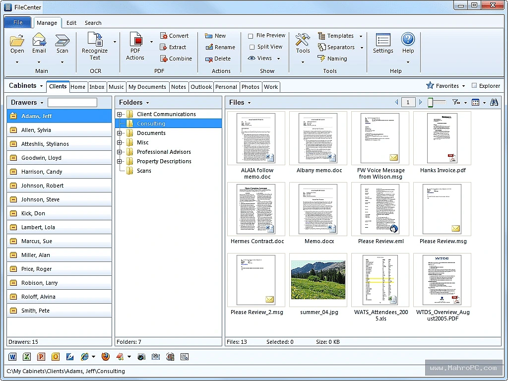
Task: Launch Firefox from the bottom toolbar
Action: [x=105, y=357]
